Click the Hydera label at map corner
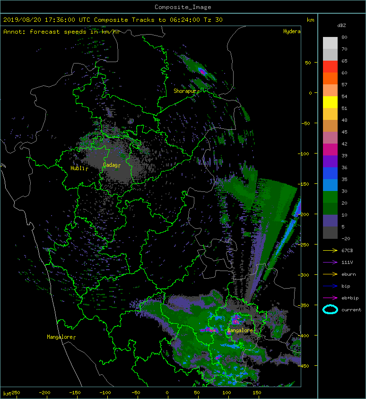Image resolution: width=366 pixels, height=399 pixels. [x=292, y=31]
